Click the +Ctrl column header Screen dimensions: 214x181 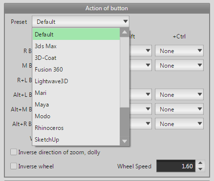click(x=179, y=36)
